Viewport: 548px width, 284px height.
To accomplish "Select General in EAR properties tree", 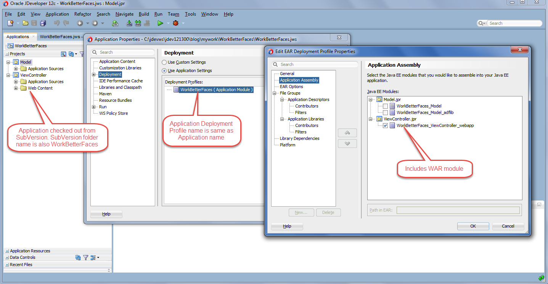I will pyautogui.click(x=287, y=74).
